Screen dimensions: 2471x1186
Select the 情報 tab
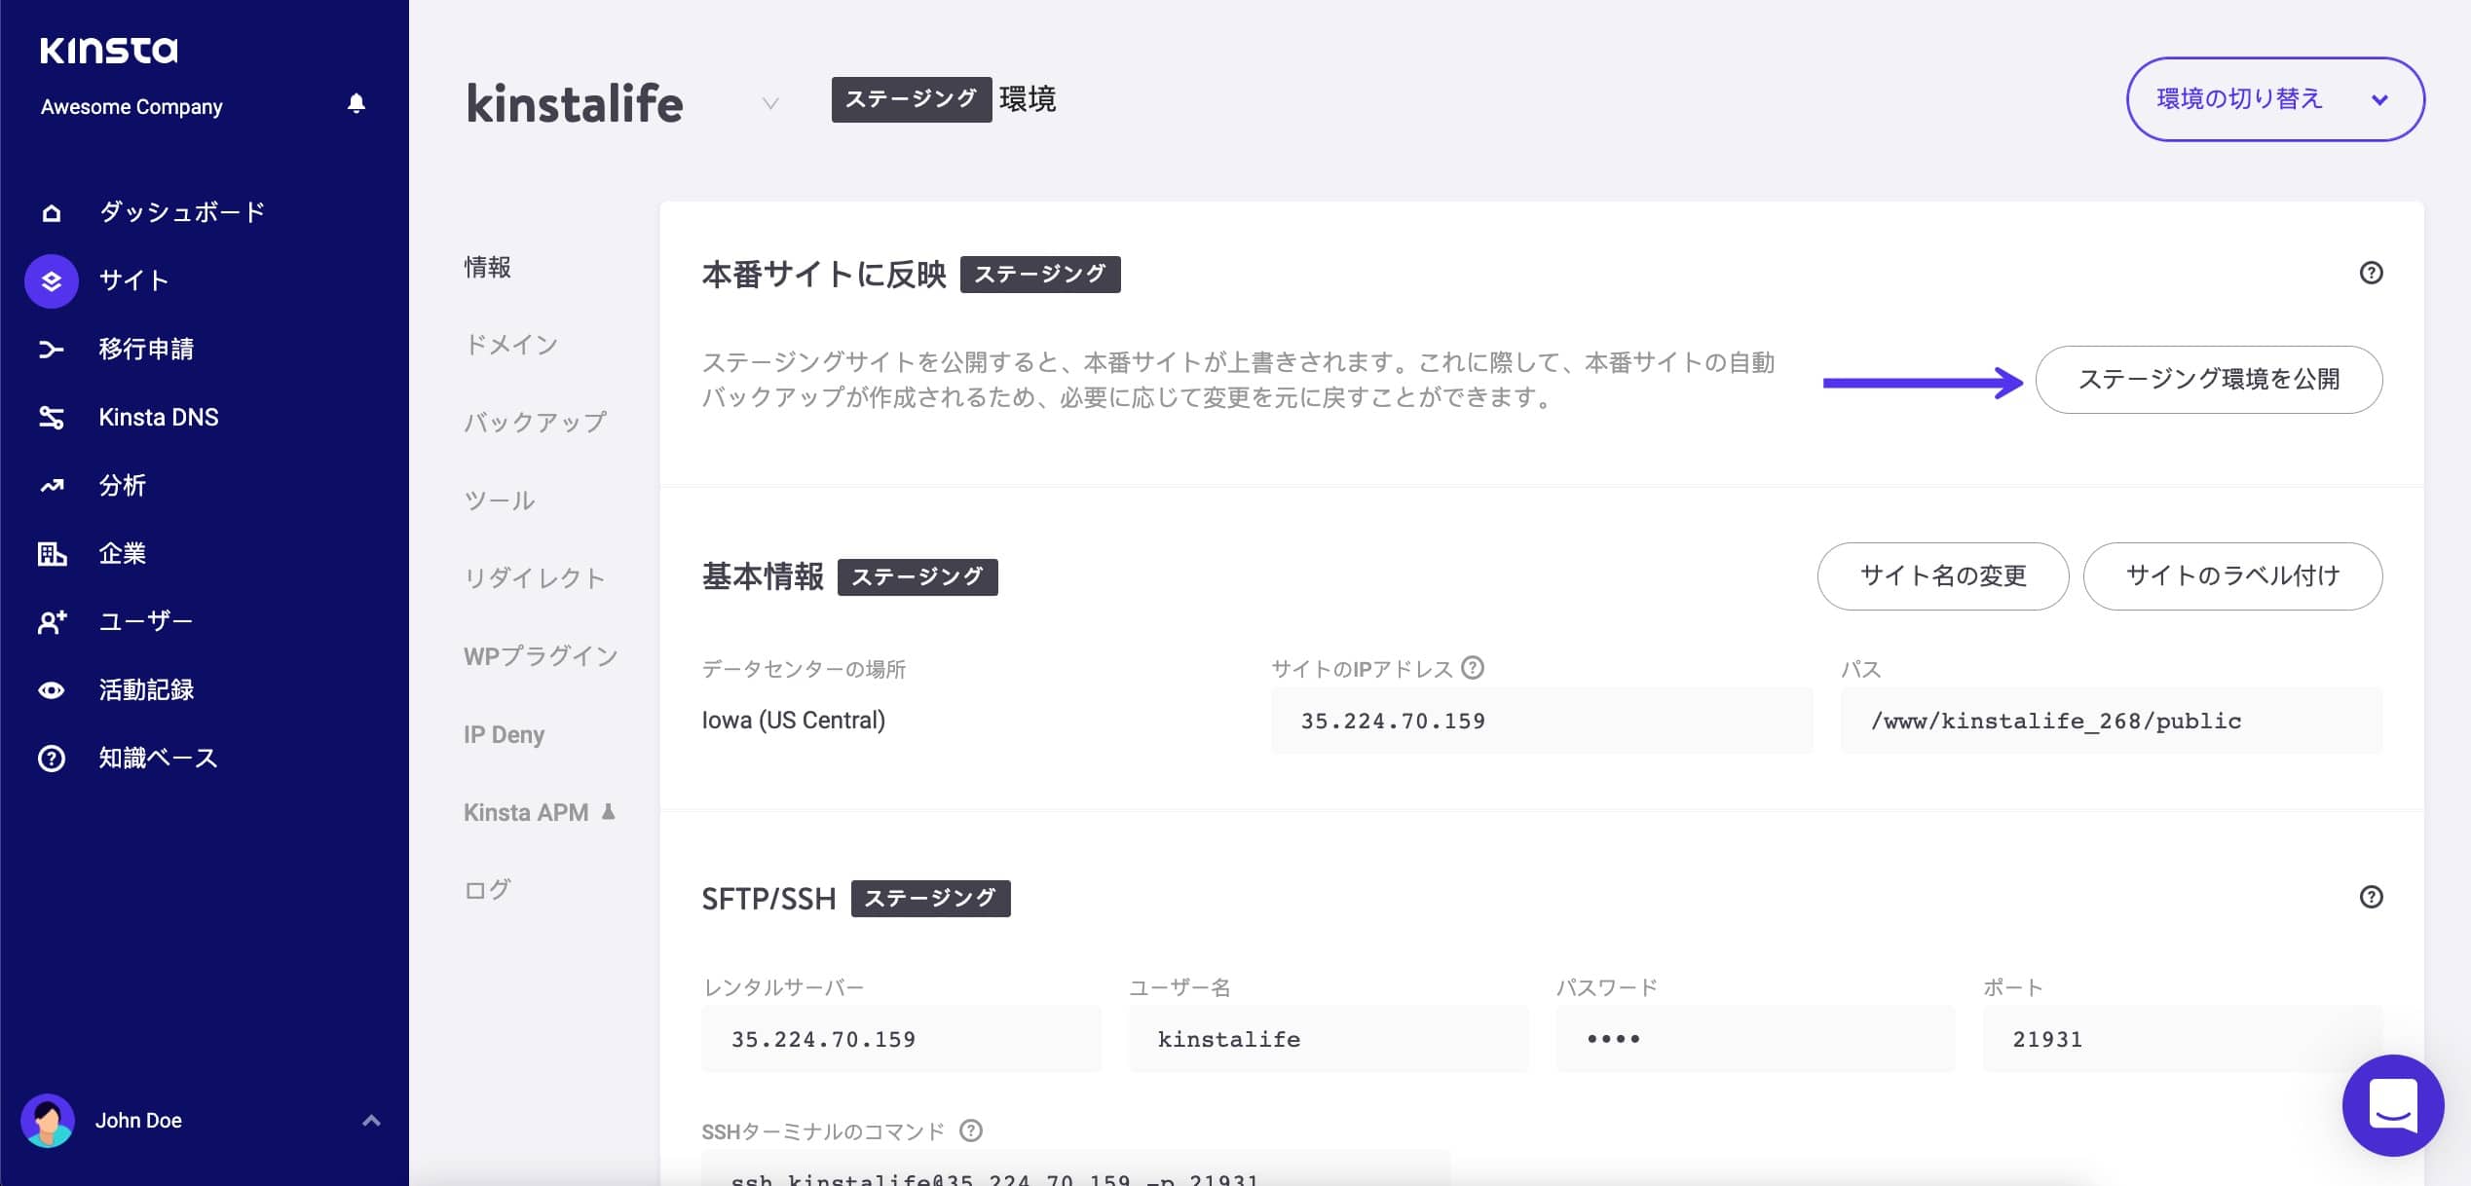(488, 268)
